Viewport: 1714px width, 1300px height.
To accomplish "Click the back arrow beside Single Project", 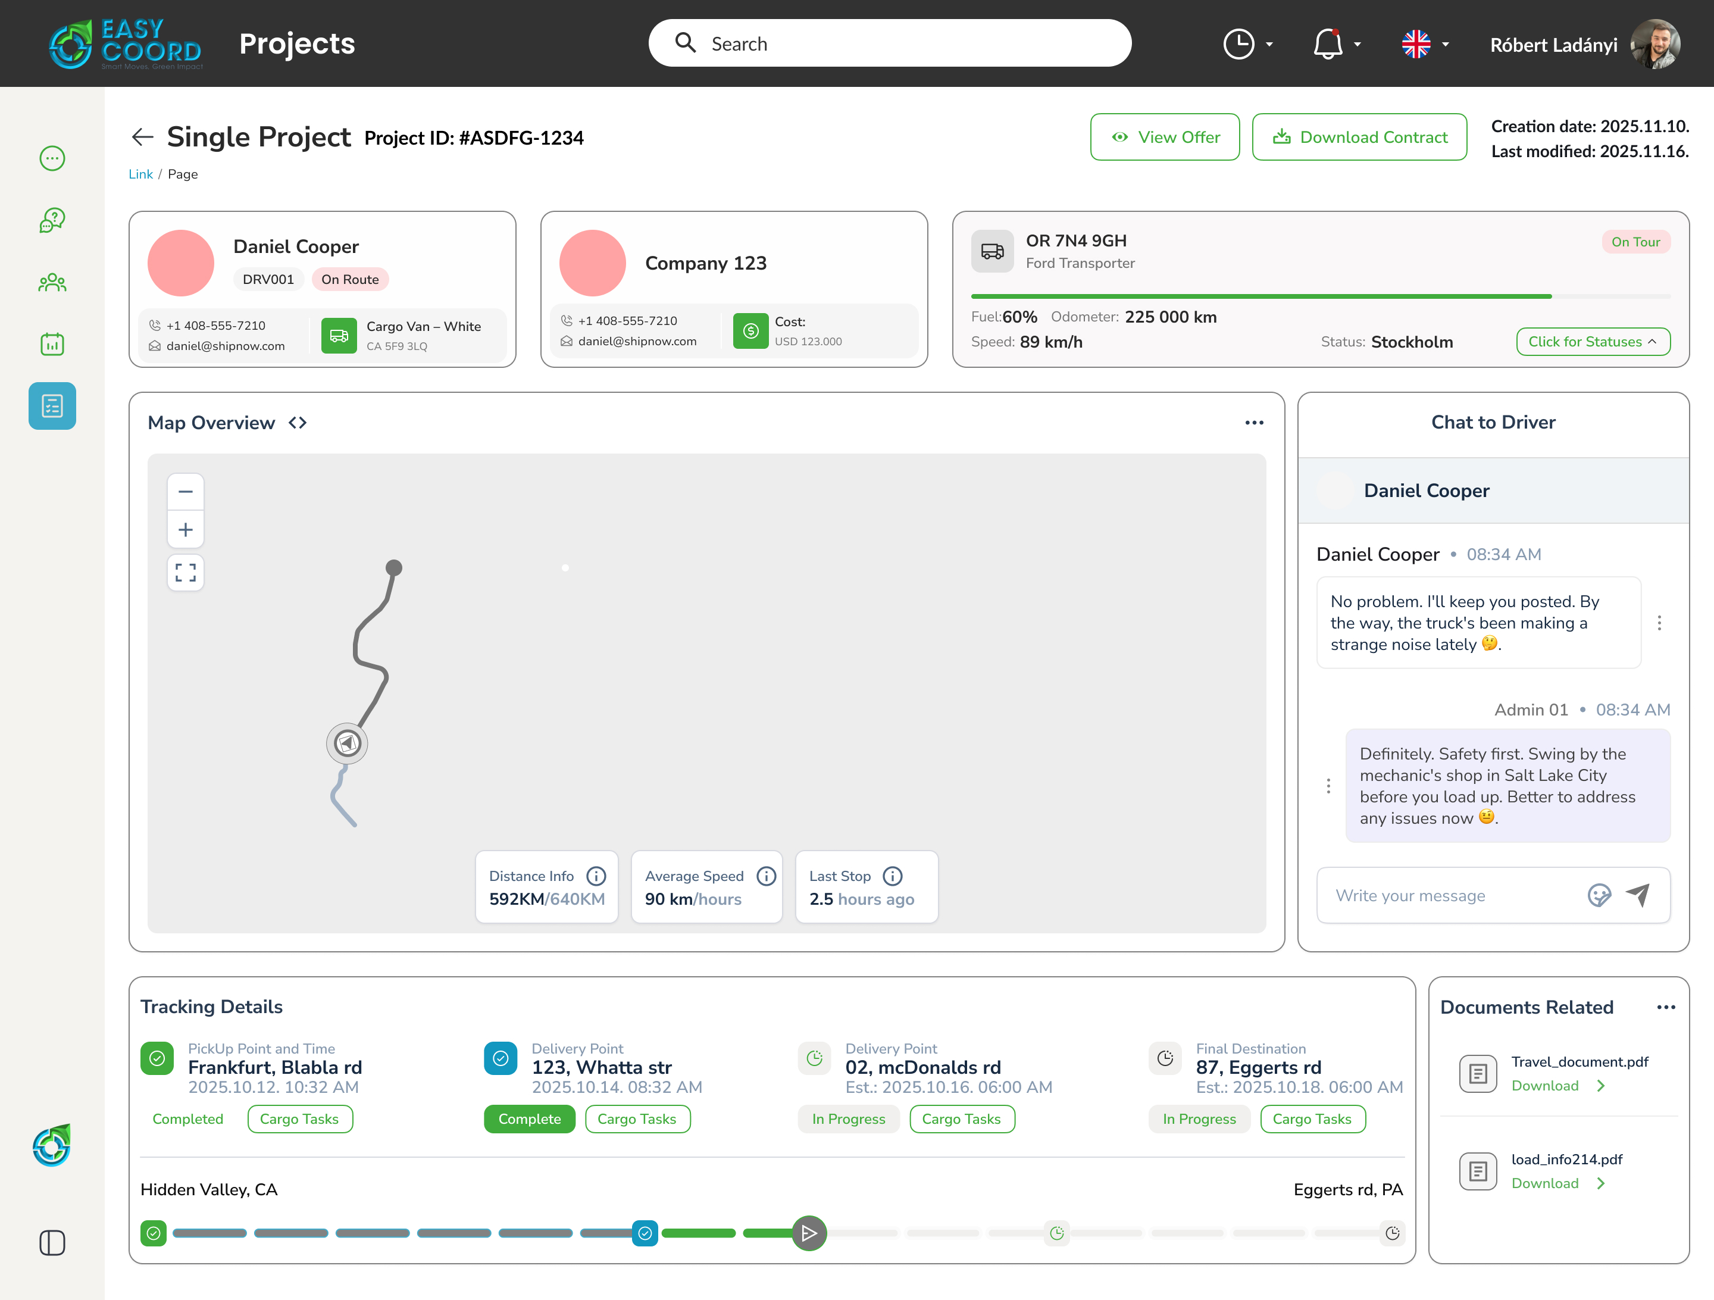I will coord(143,137).
